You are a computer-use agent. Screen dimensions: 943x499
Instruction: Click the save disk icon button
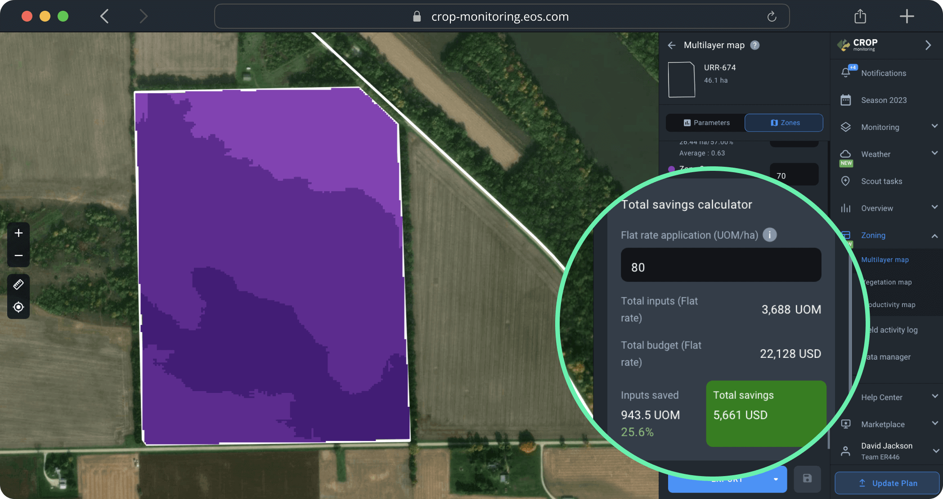click(807, 478)
